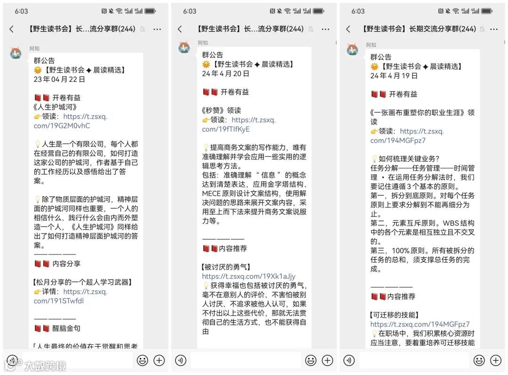Open emoji picker in left chat
This screenshot has width=508, height=375.
tap(142, 360)
